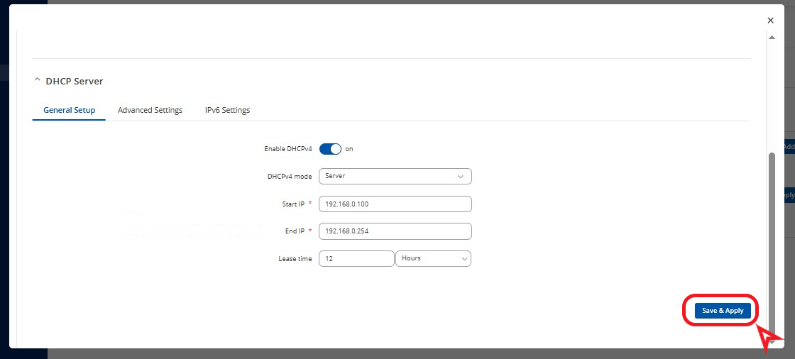
Task: Click the chevron arrow in Hours box
Action: pos(465,259)
